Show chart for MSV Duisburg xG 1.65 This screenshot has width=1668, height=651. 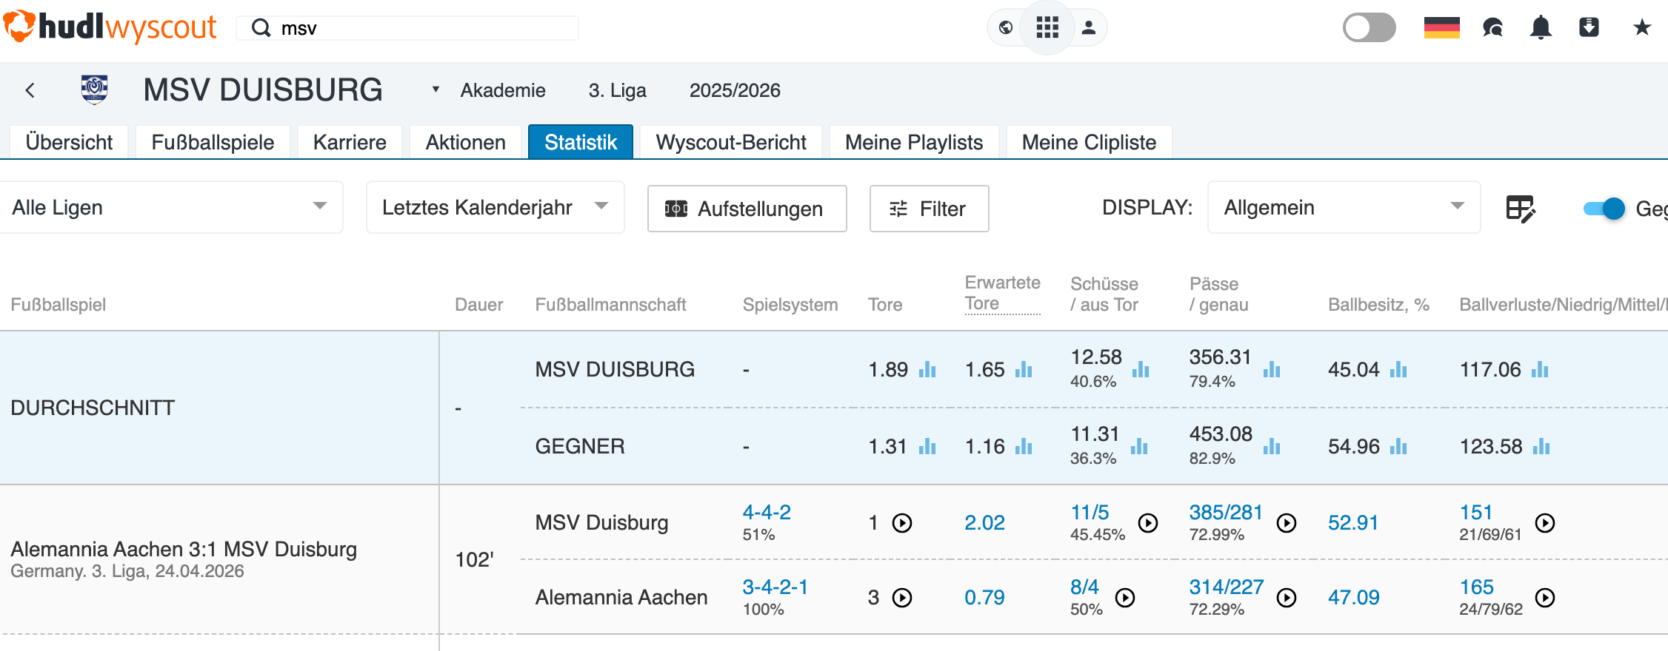[1024, 369]
